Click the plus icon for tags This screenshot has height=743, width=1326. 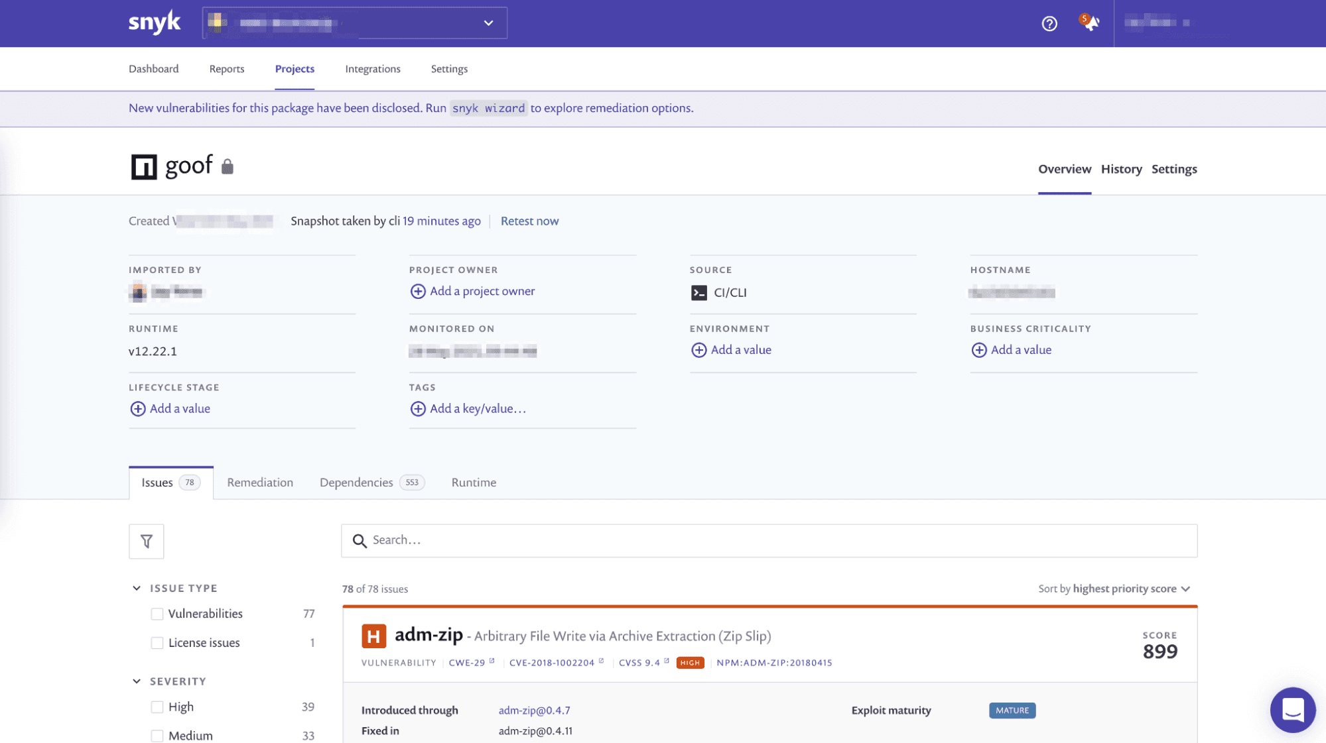(418, 409)
